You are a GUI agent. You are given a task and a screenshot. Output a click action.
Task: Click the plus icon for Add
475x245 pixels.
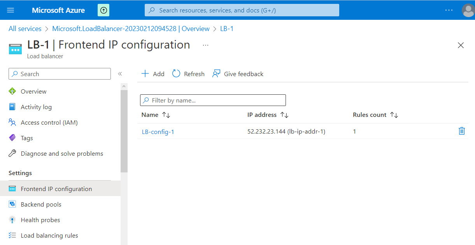click(145, 74)
